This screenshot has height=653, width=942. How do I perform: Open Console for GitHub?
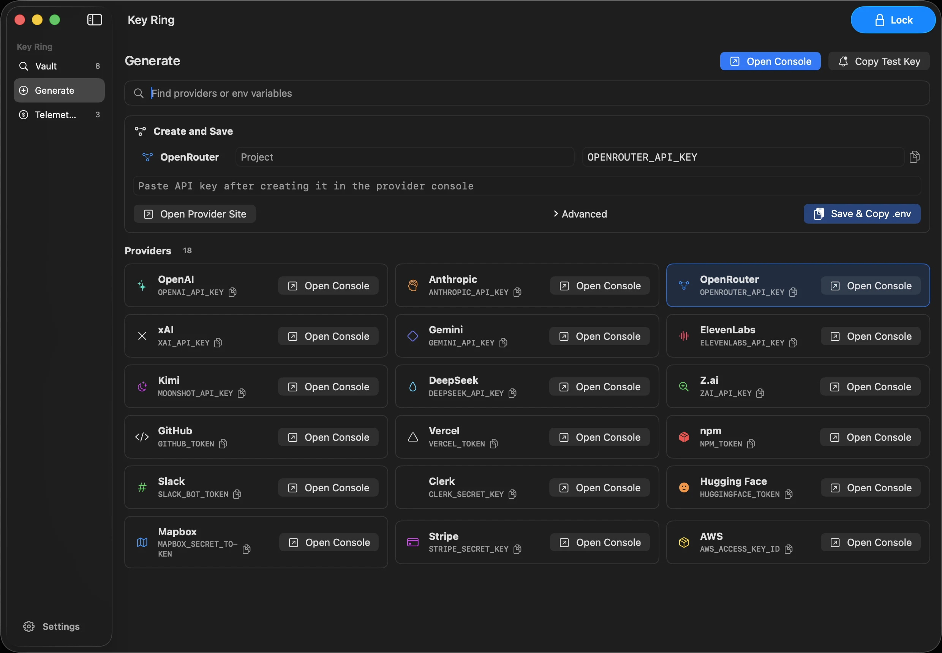point(328,437)
